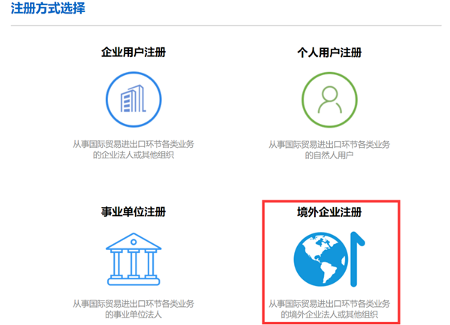
Task: Click the blue building icon for enterprise registration
Action: pos(133,99)
